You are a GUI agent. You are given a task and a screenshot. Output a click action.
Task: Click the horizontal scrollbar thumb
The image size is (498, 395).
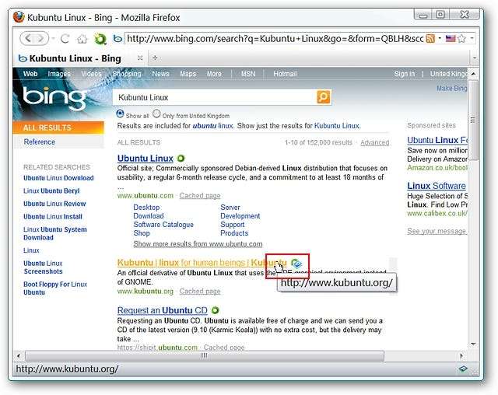click(x=204, y=355)
